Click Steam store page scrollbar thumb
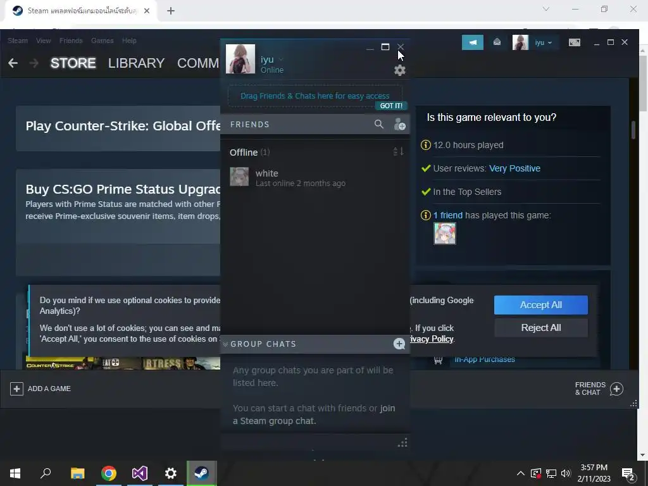 [x=633, y=130]
